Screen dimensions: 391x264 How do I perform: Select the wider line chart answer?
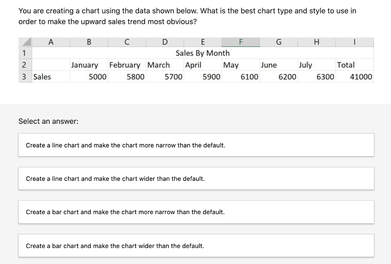point(196,178)
